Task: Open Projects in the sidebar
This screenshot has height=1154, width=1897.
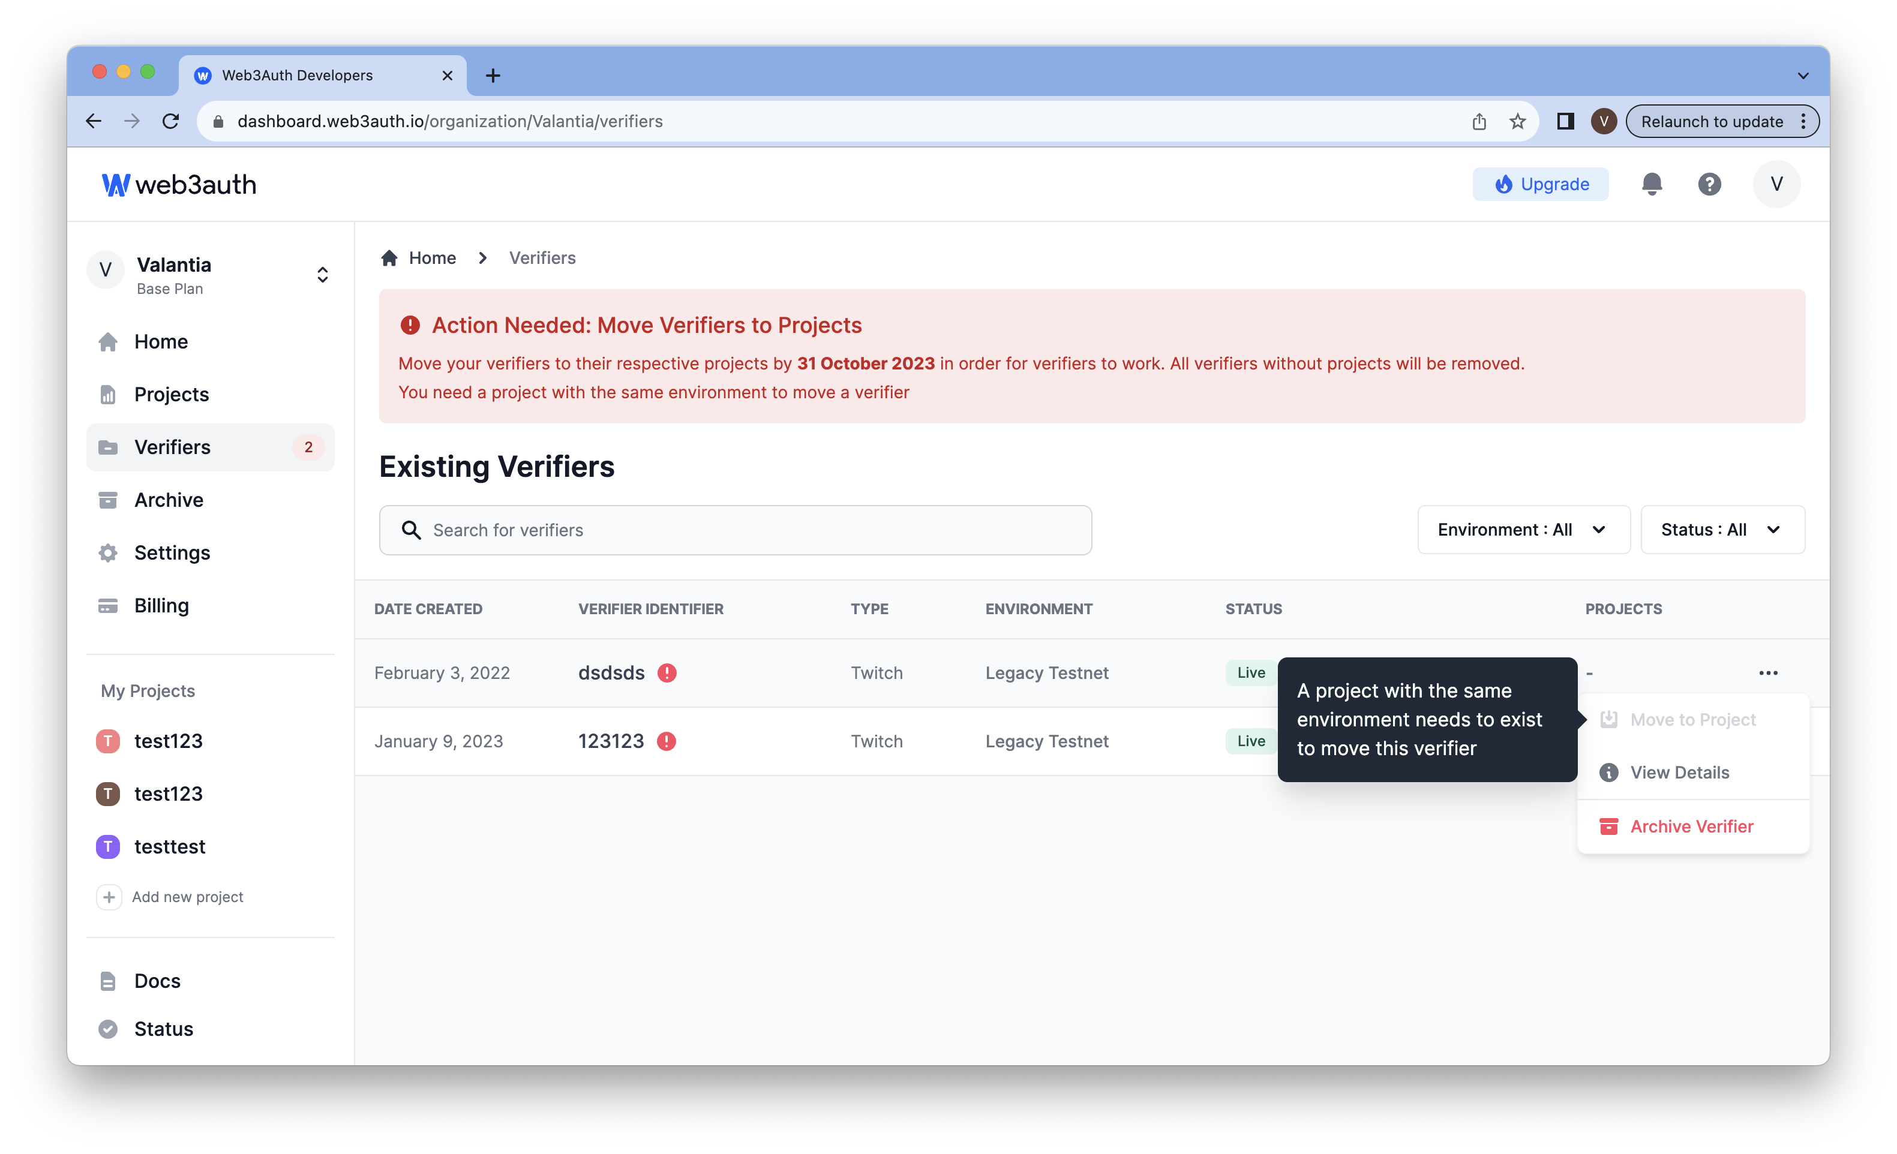Action: coord(210,394)
